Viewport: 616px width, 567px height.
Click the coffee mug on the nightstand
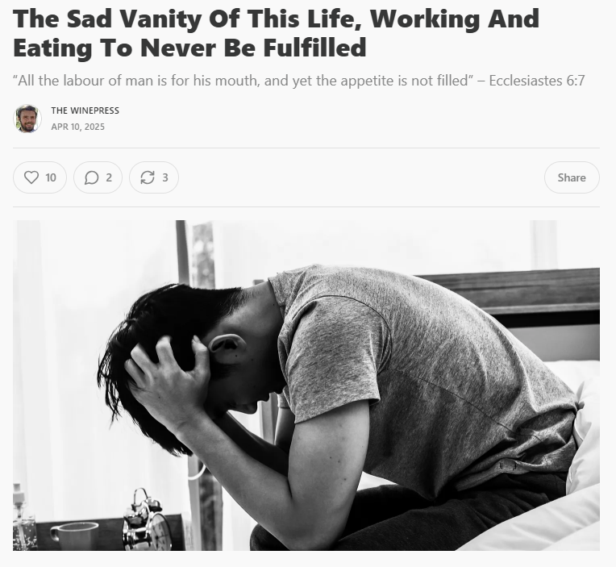pyautogui.click(x=75, y=536)
